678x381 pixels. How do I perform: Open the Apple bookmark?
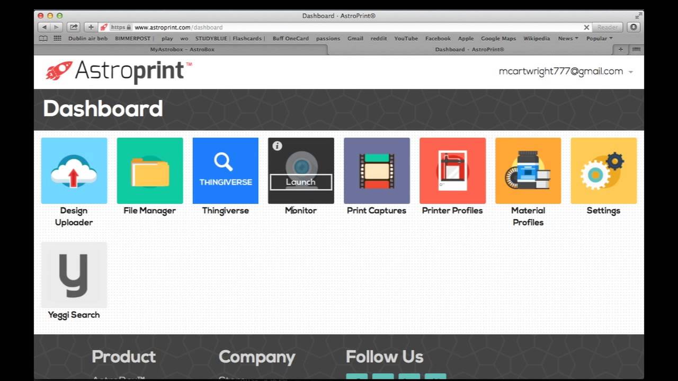[466, 39]
